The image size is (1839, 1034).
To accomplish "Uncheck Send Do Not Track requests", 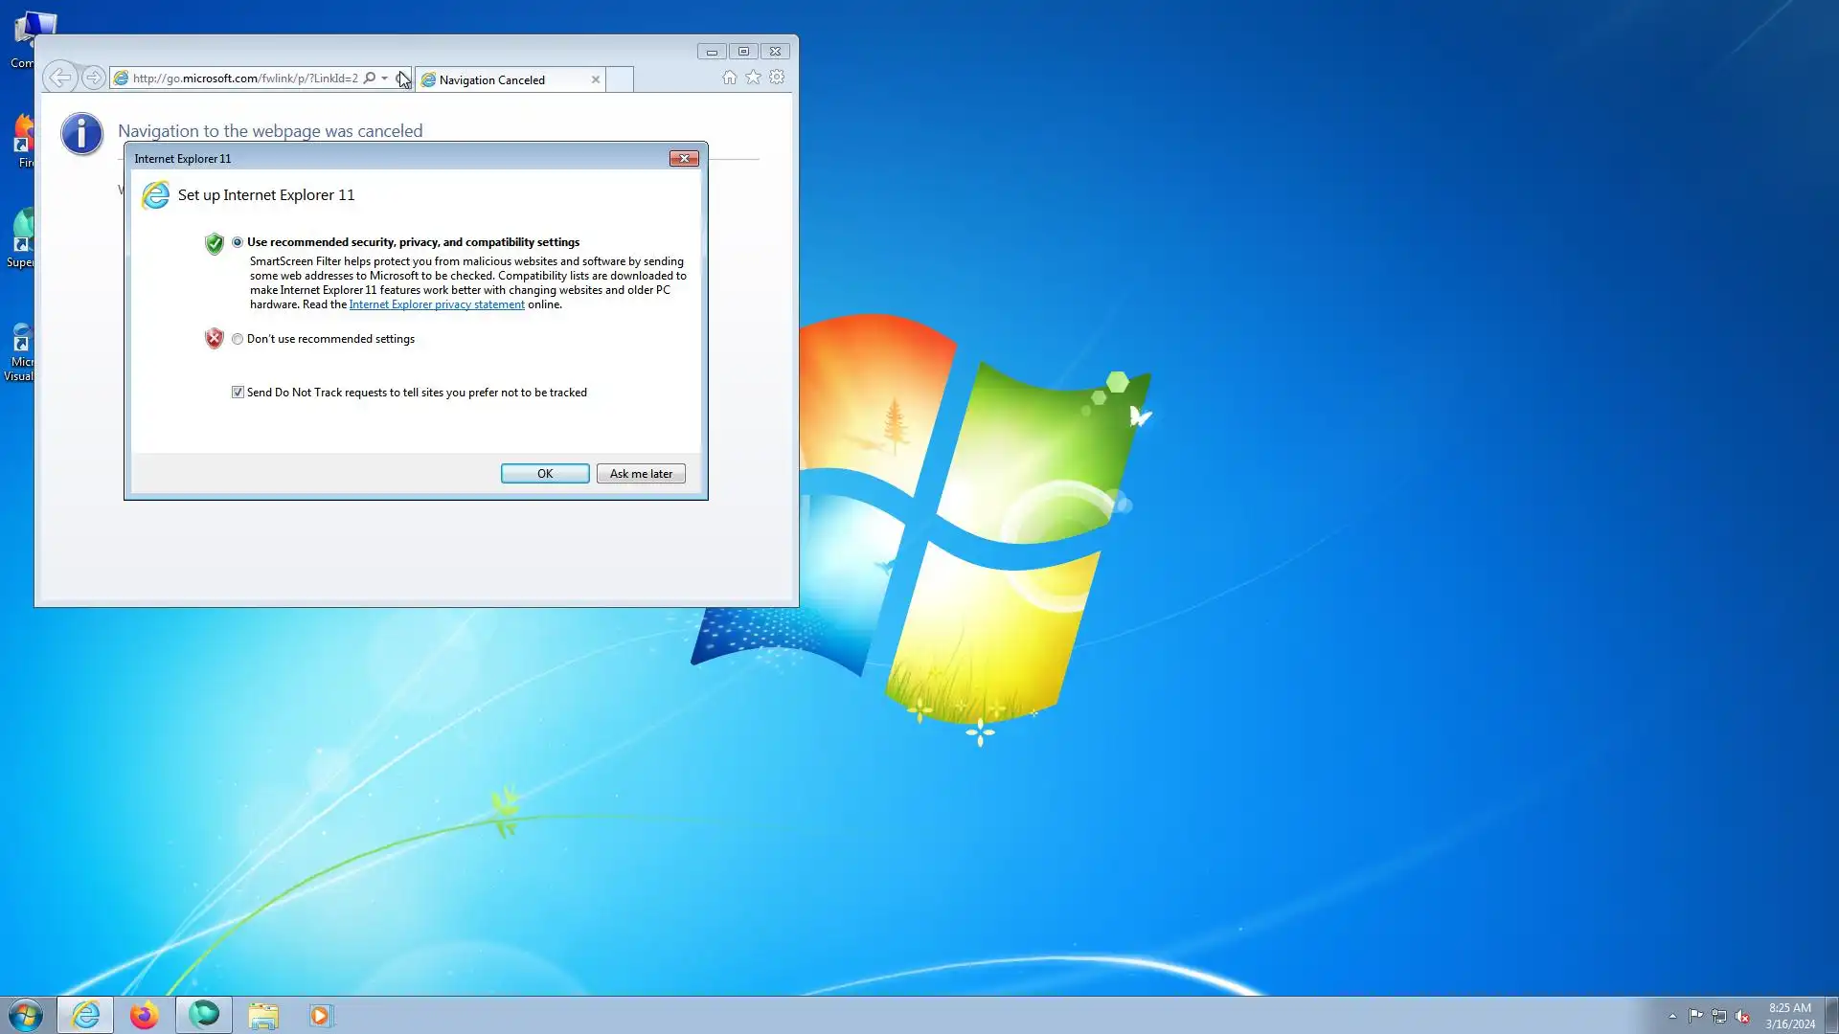I will click(x=238, y=393).
